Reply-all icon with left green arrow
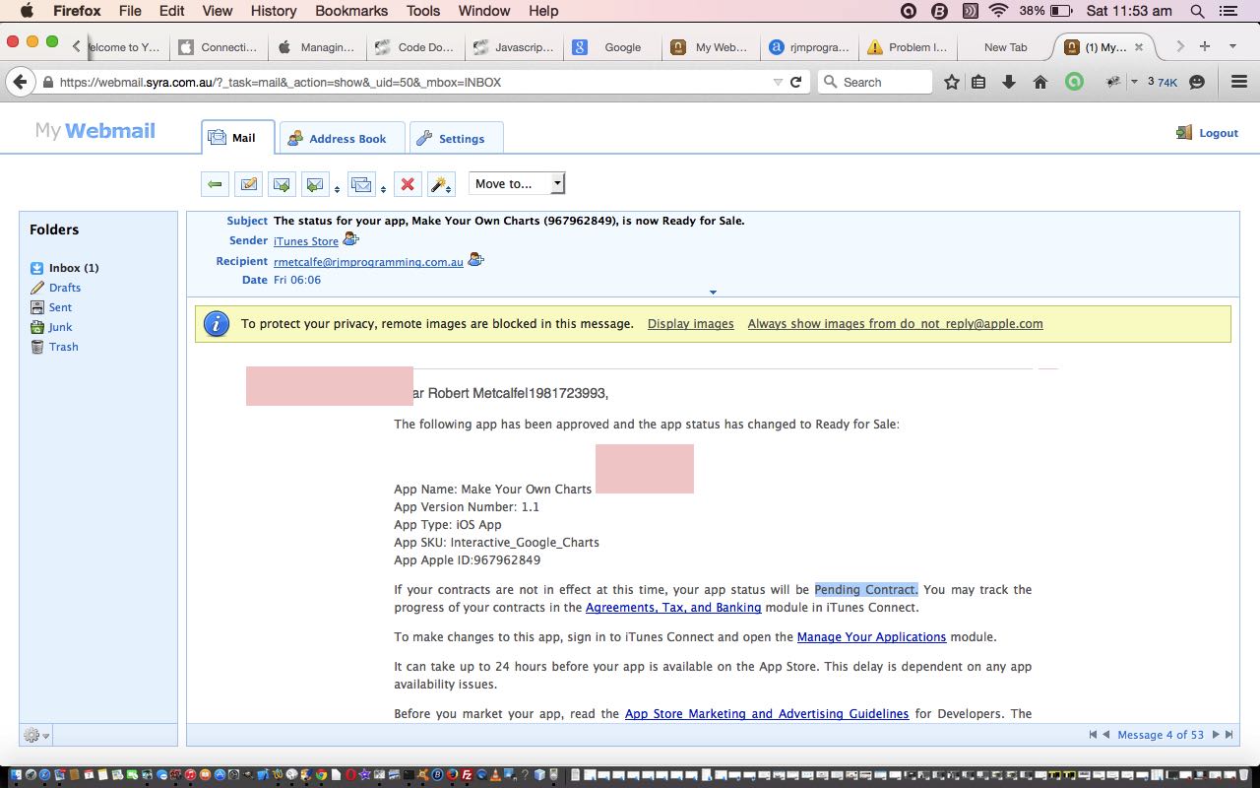 [315, 184]
